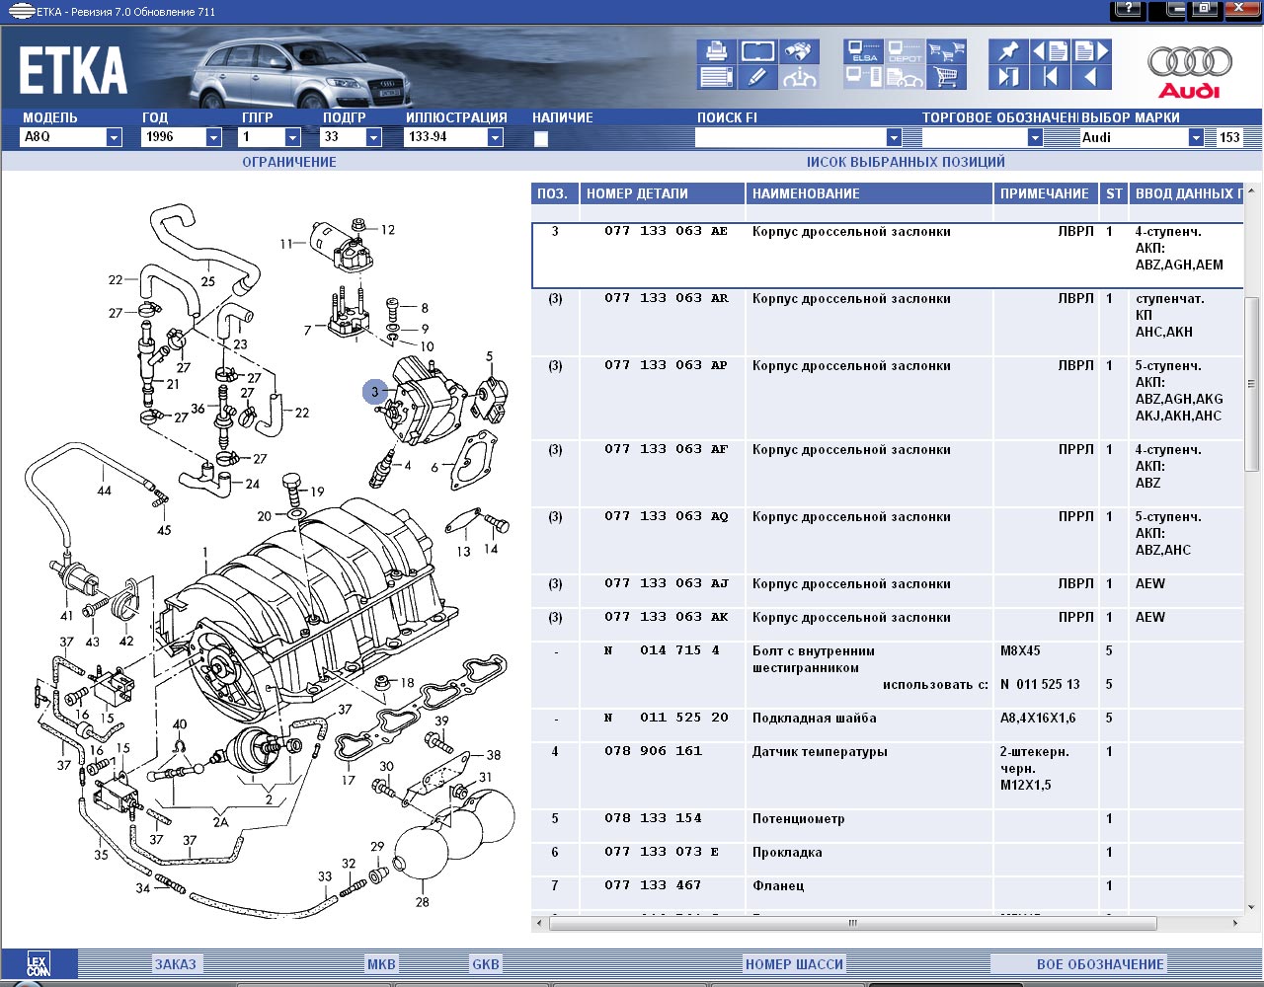This screenshot has width=1264, height=987.
Task: Click the horizontal scrollbar under the parts table
Action: (851, 924)
